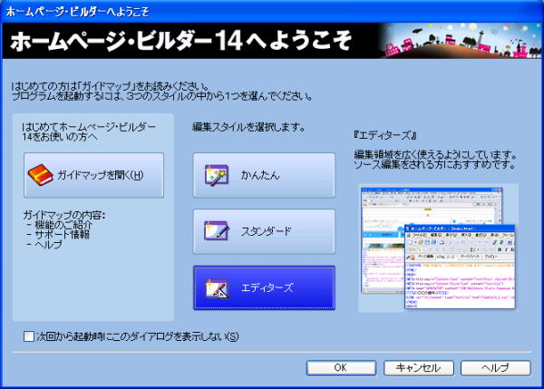Click the ヘルプ entry in guide map contents
Viewport: 544px width, 389px height.
pyautogui.click(x=49, y=244)
